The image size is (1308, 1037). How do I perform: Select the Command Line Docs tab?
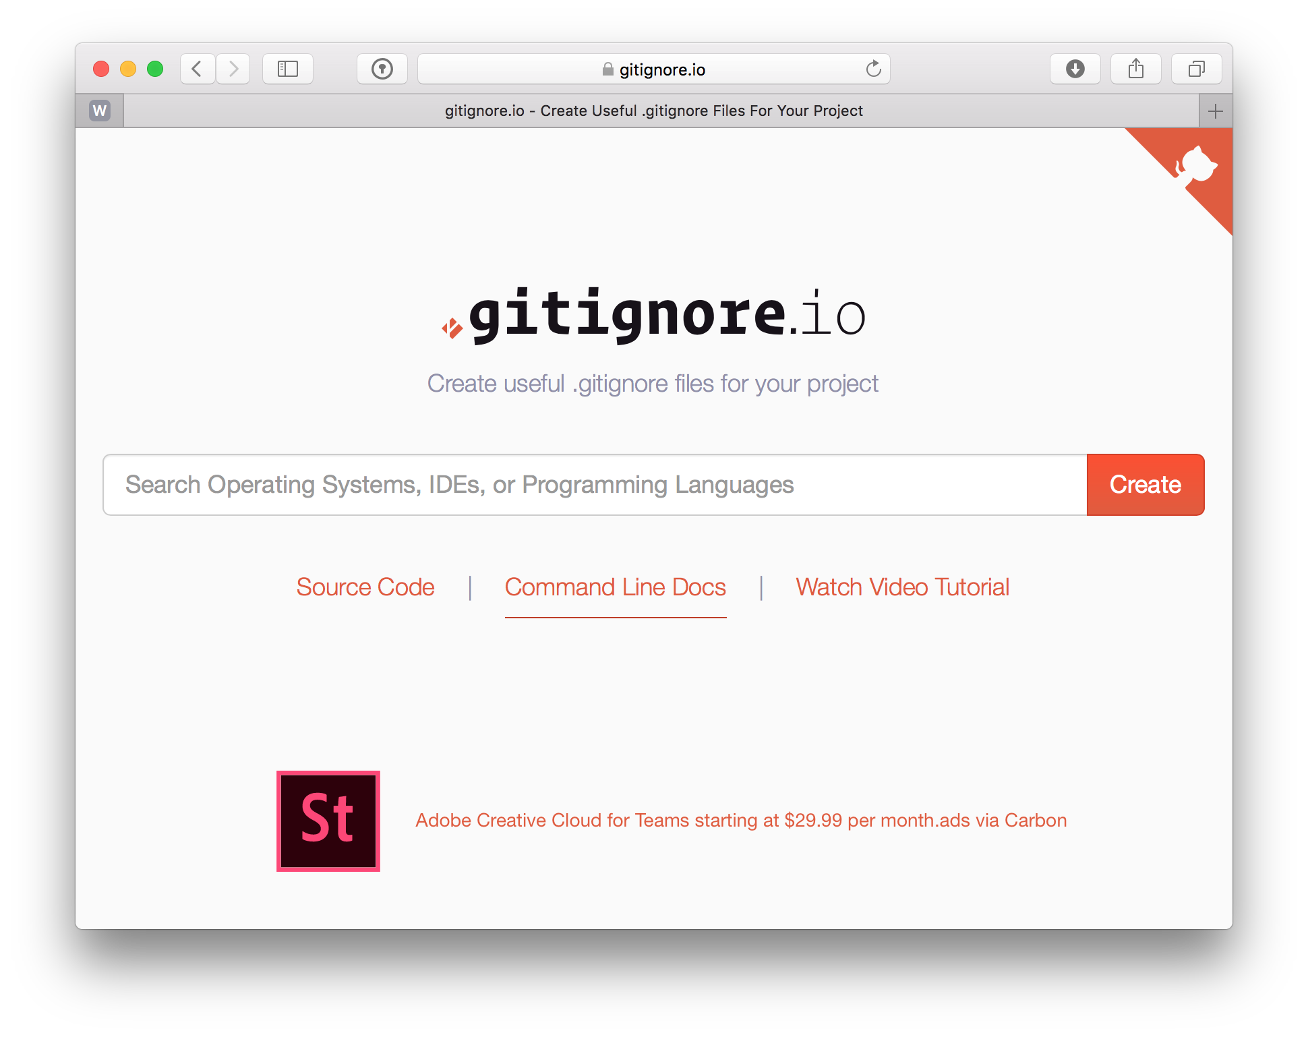pos(615,587)
